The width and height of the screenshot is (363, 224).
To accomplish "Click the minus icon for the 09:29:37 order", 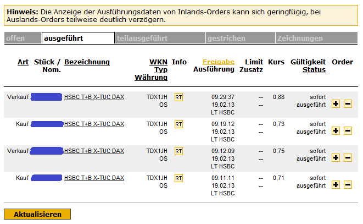I will 348,104.
